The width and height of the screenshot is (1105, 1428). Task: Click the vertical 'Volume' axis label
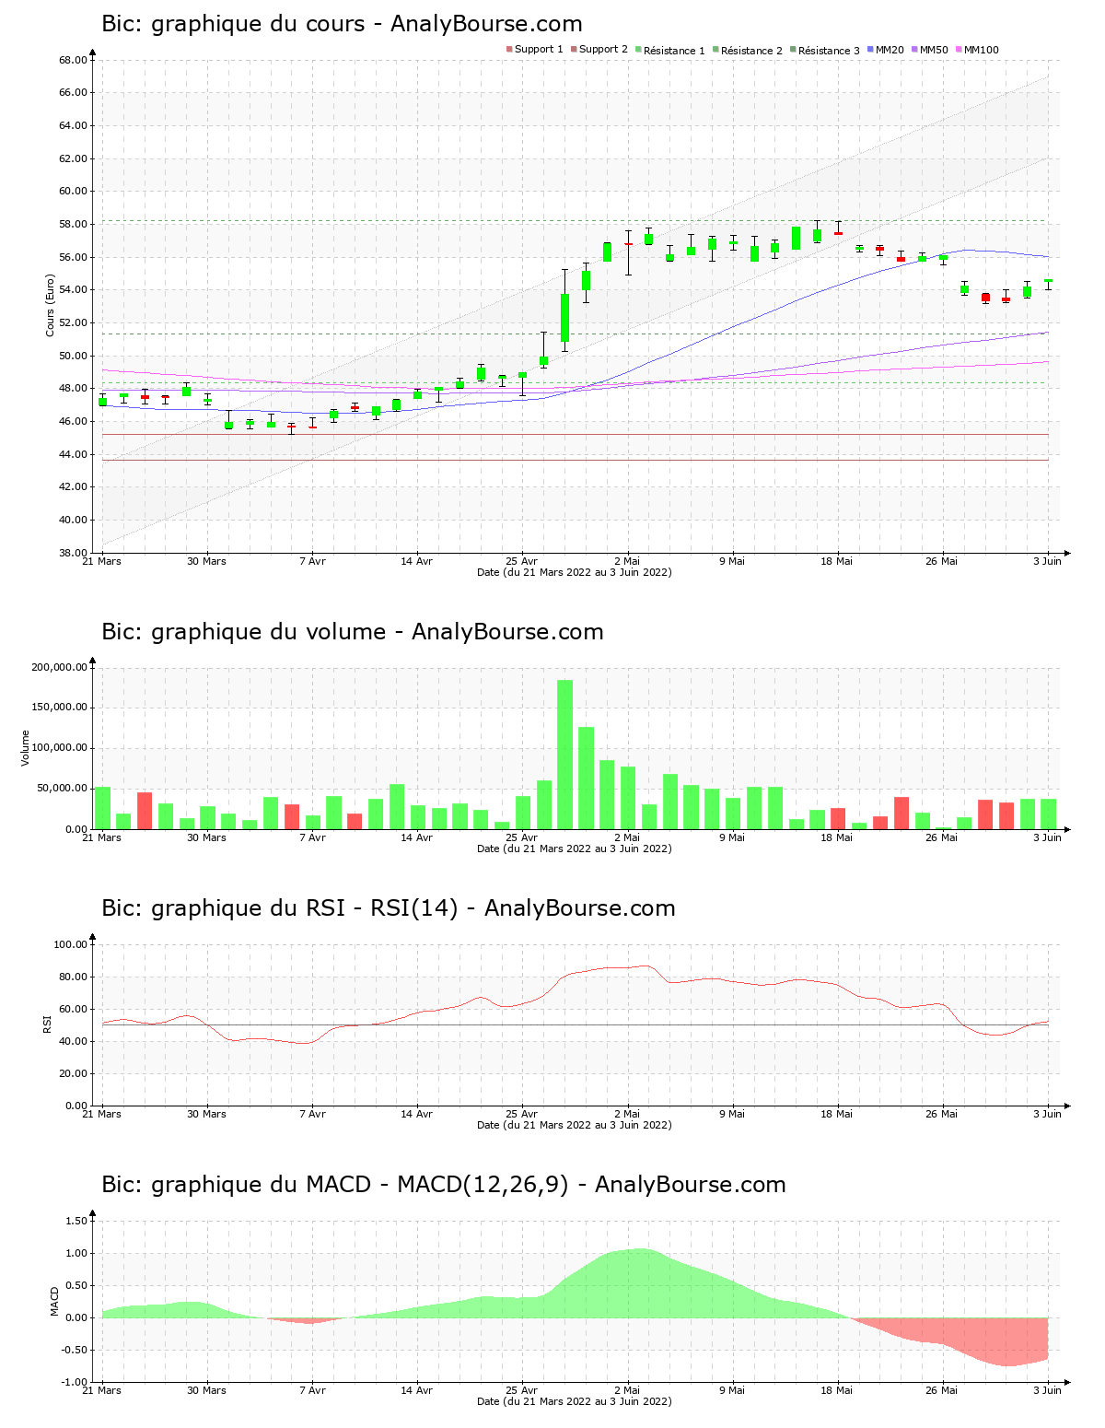coord(26,748)
